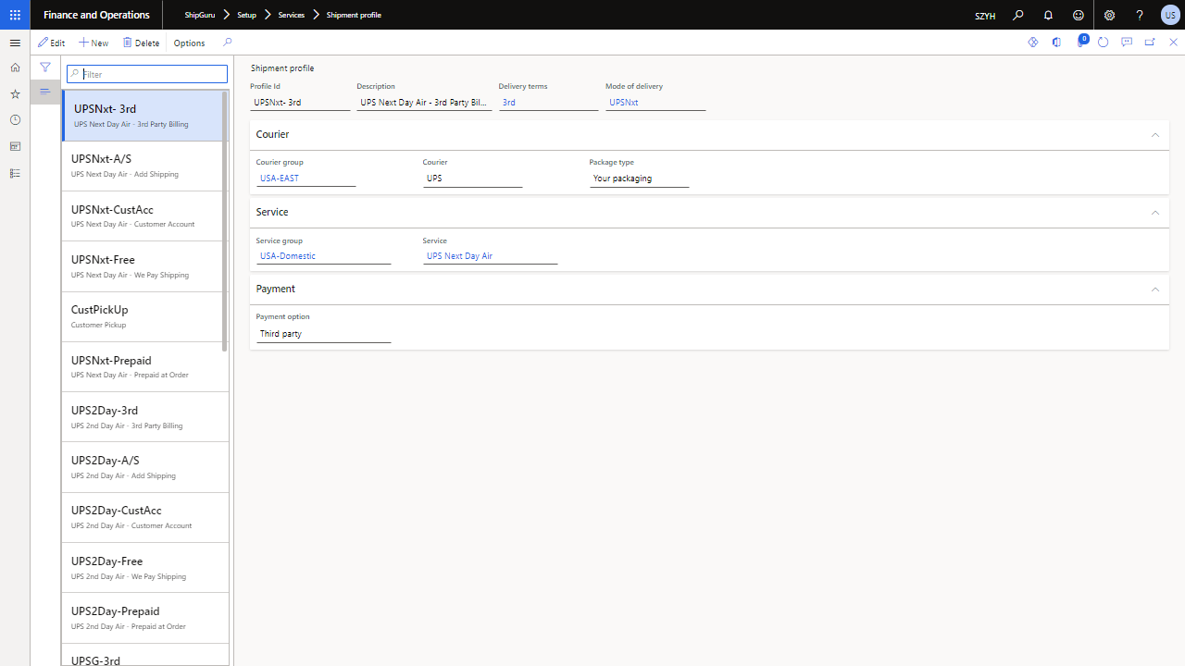The height and width of the screenshot is (666, 1185).
Task: Click Shipment profile in the breadcrumb
Action: click(354, 15)
